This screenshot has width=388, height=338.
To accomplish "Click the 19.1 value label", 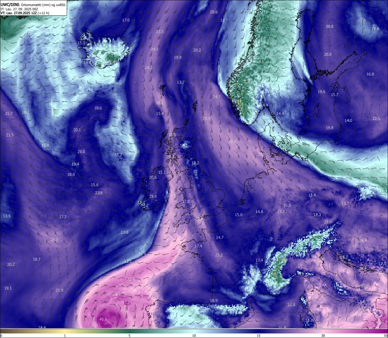I will tap(8, 288).
